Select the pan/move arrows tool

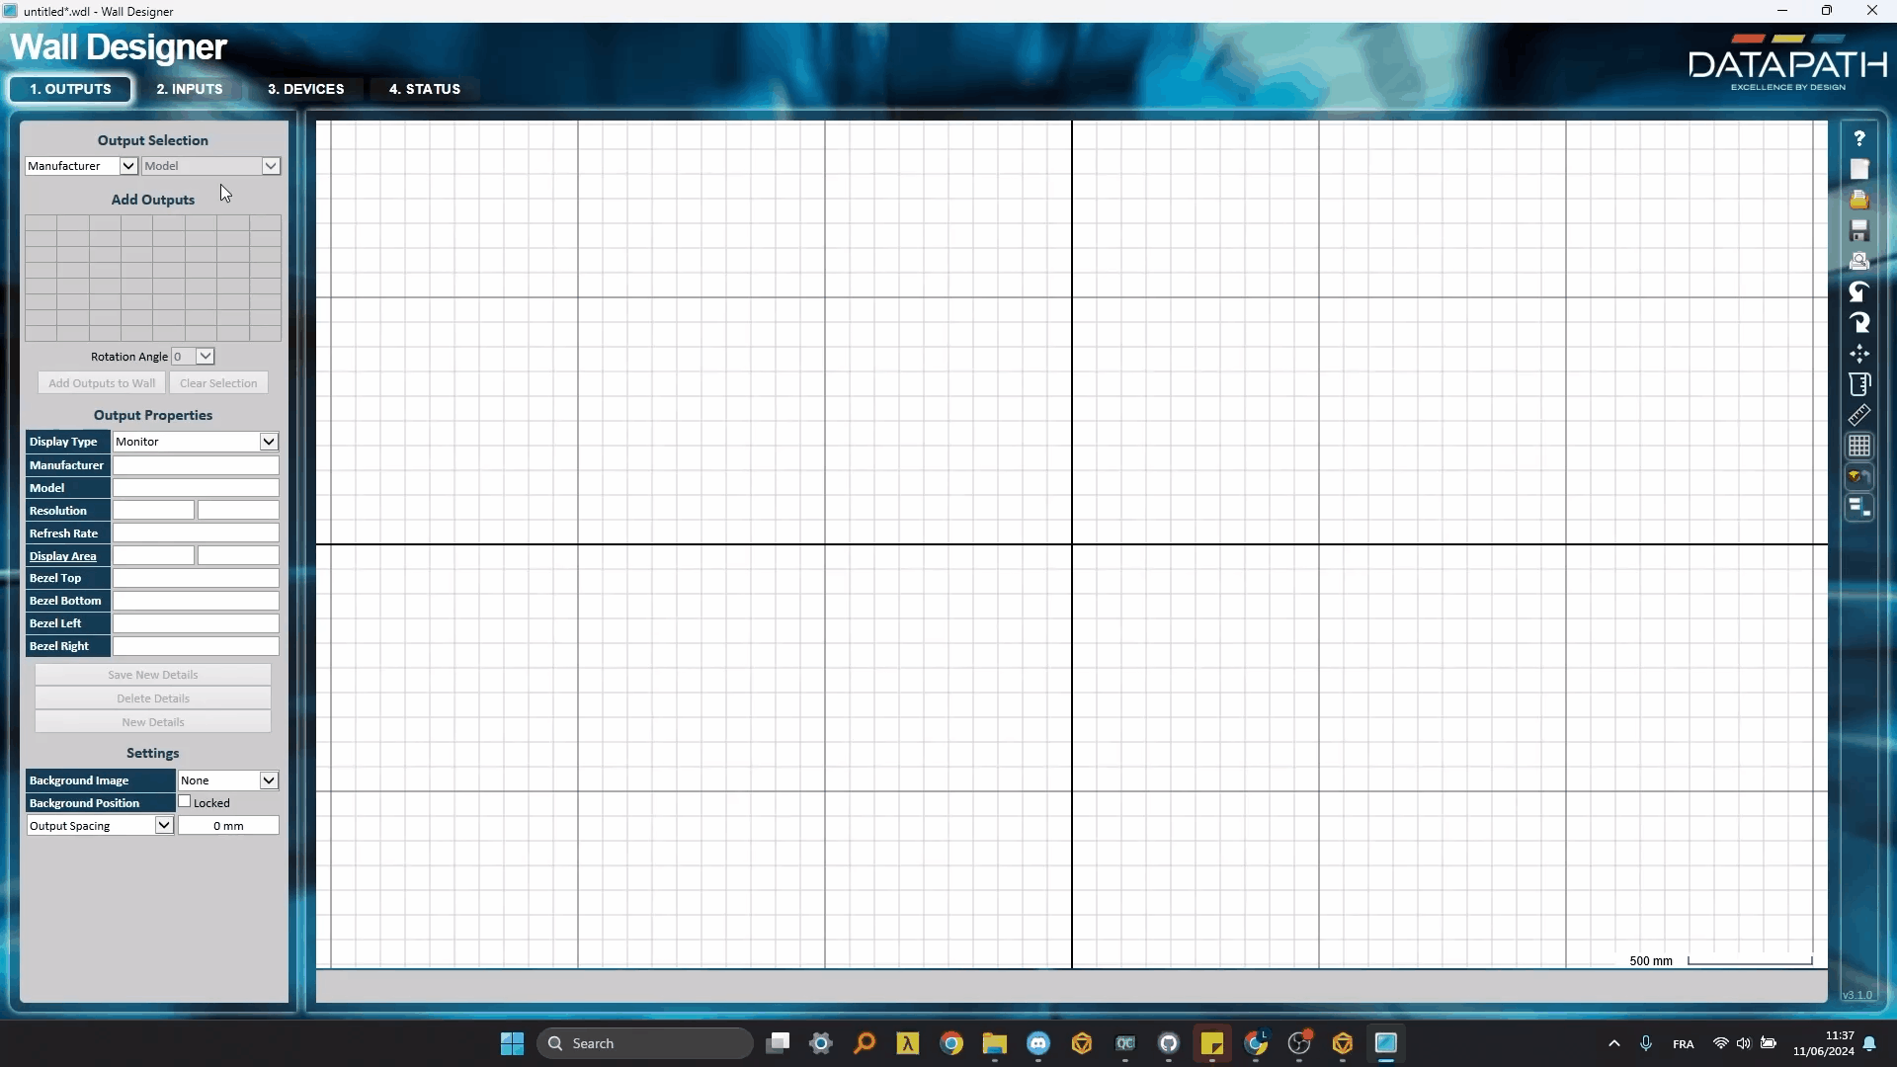(1858, 353)
